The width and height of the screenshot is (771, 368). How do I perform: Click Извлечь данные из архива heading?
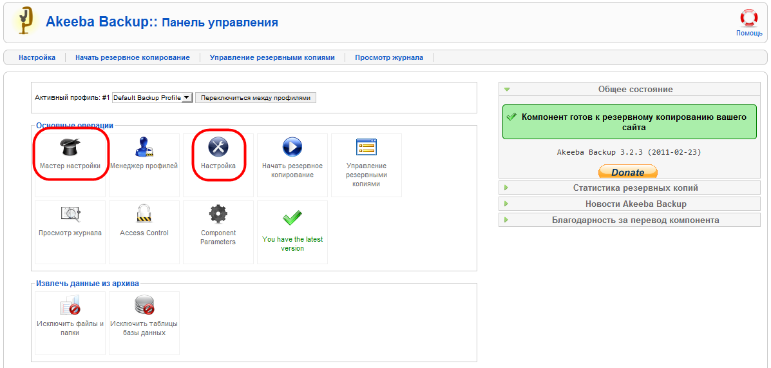(x=88, y=284)
